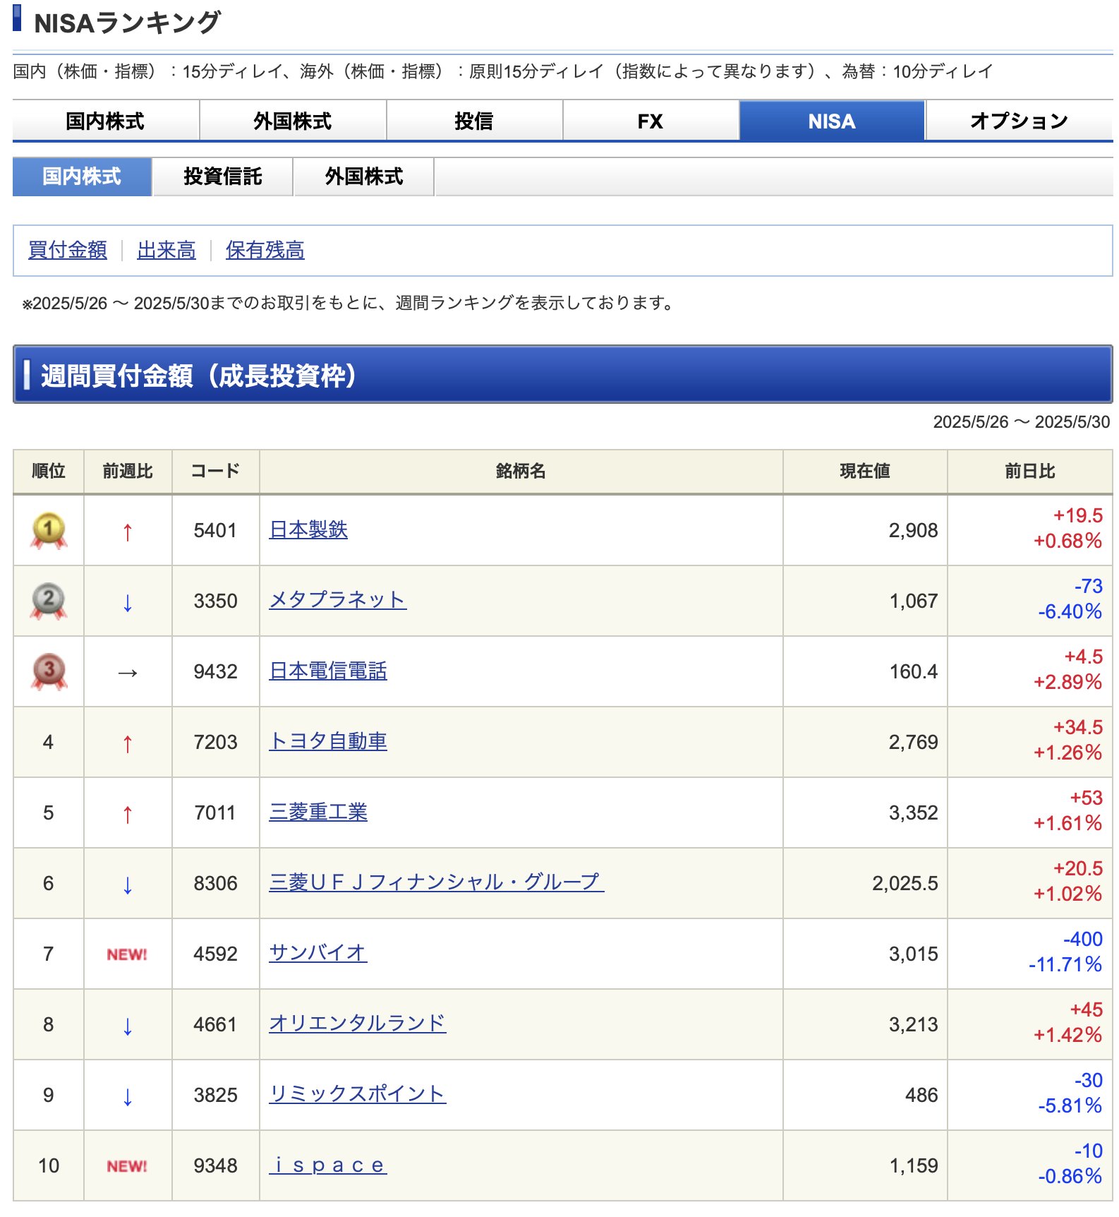Click the コード column header
The height and width of the screenshot is (1217, 1119).
pos(216,471)
